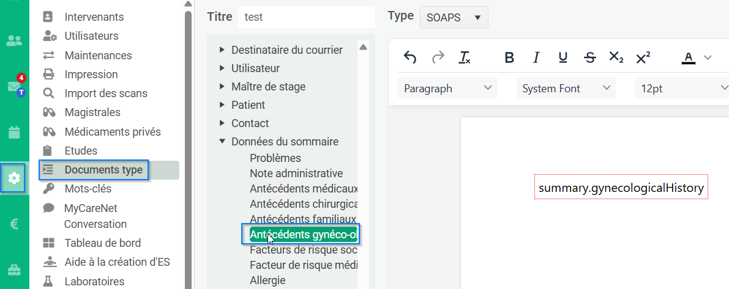Expand the Patient tree node
Image resolution: width=729 pixels, height=289 pixels.
[x=222, y=105]
